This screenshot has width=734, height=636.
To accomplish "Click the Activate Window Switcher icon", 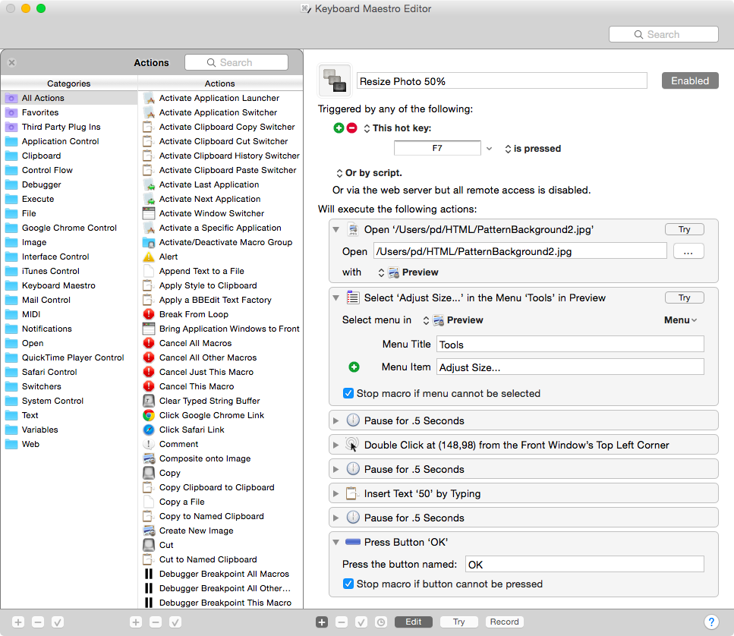I will point(148,213).
